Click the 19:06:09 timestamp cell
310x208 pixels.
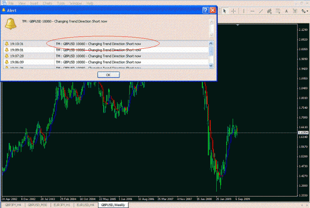(17, 63)
